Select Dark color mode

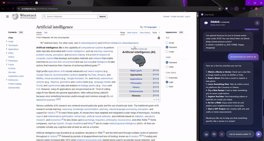point(167,87)
